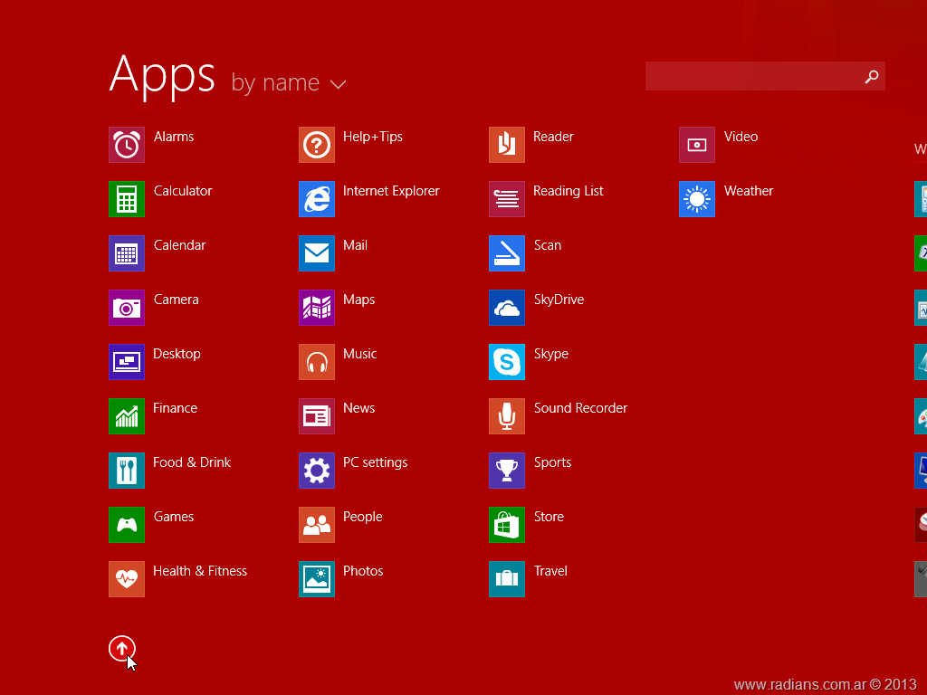Select the Reading List label
This screenshot has width=927, height=695.
(x=568, y=191)
